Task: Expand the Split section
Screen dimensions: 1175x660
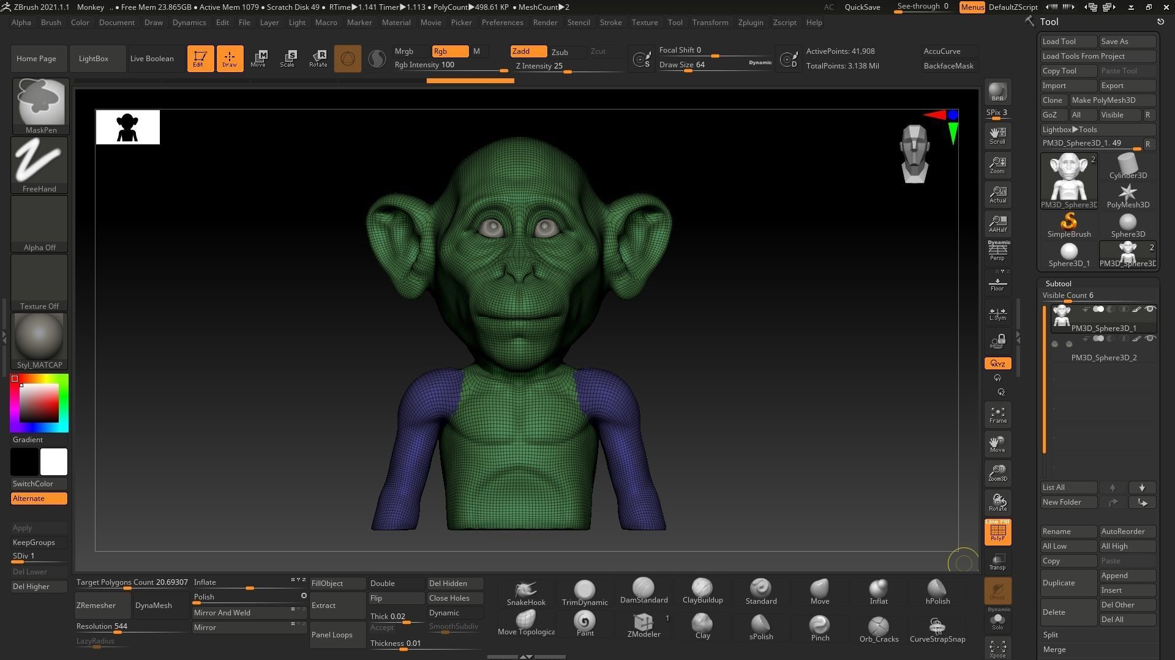Action: (x=1050, y=635)
